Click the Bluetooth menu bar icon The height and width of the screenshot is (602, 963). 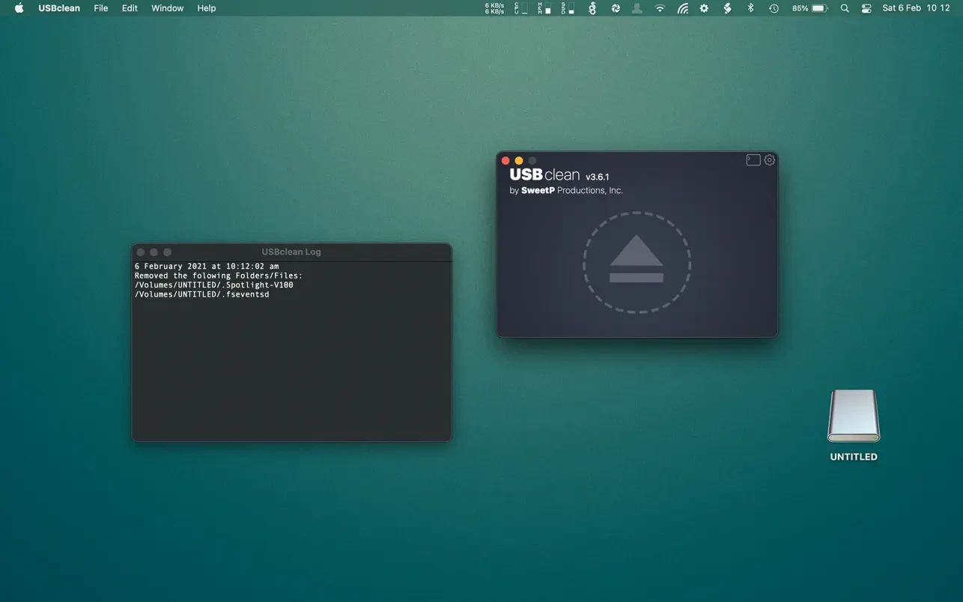pos(750,8)
